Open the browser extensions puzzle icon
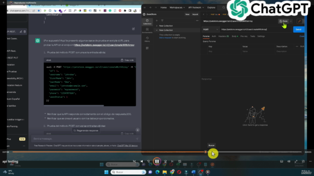The image size is (314, 176). pyautogui.click(x=125, y=11)
